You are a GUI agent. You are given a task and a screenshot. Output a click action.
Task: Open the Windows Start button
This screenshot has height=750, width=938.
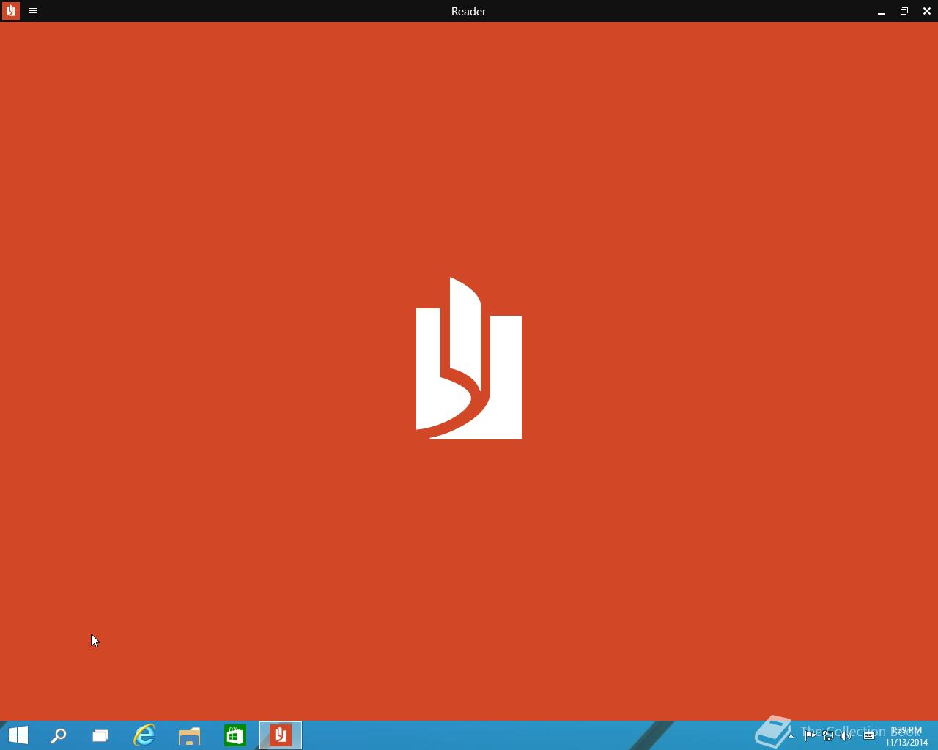pyautogui.click(x=18, y=735)
